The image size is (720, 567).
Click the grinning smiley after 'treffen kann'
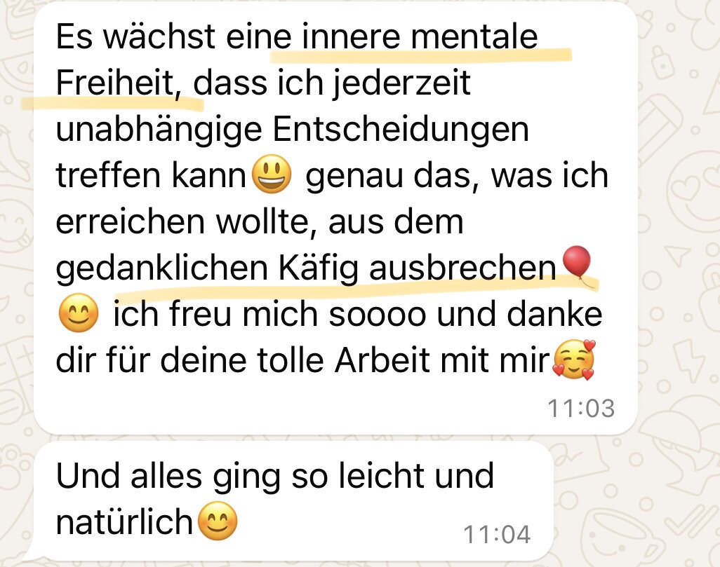272,175
